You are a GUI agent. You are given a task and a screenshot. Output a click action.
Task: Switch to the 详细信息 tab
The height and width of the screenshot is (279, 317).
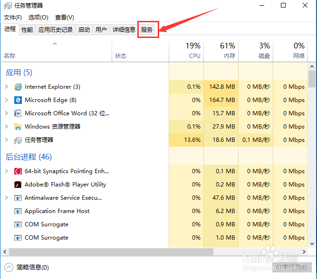(x=124, y=30)
